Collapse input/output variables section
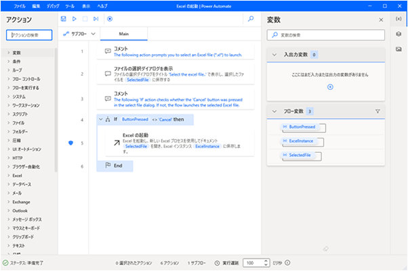Viewport: 408px width, 271px height. click(x=274, y=55)
